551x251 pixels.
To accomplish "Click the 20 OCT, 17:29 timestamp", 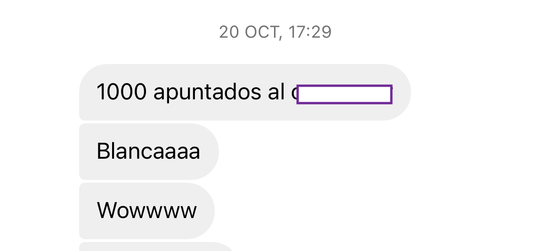I will pos(275,32).
